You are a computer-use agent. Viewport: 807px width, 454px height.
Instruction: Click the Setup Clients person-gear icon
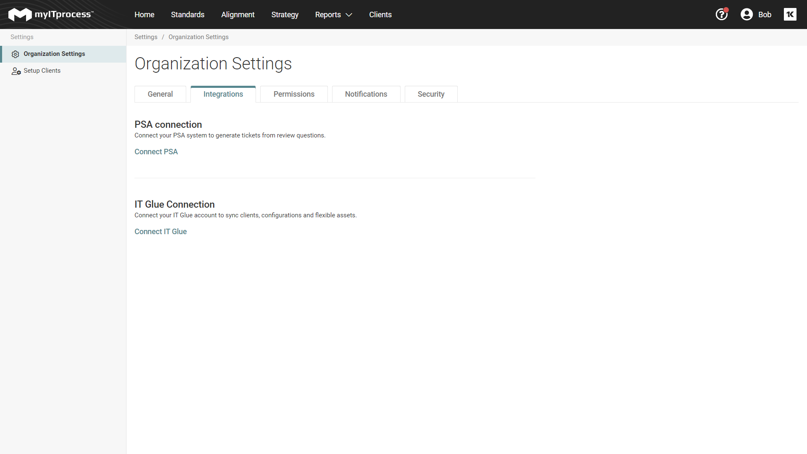click(x=16, y=71)
